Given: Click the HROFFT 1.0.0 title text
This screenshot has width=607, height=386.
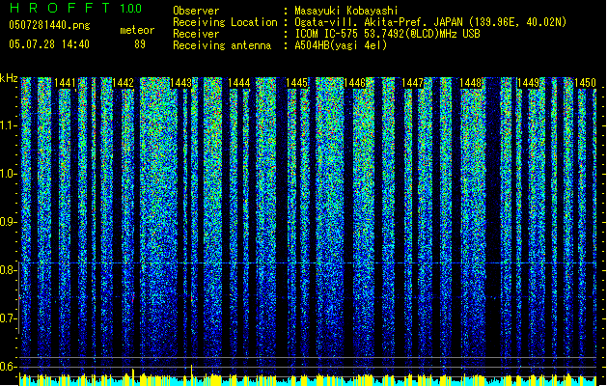Looking at the screenshot, I should tap(75, 8).
